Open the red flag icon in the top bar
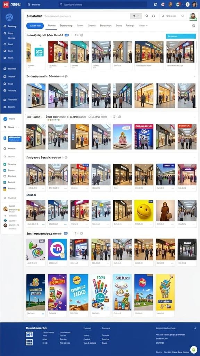 point(179,4)
